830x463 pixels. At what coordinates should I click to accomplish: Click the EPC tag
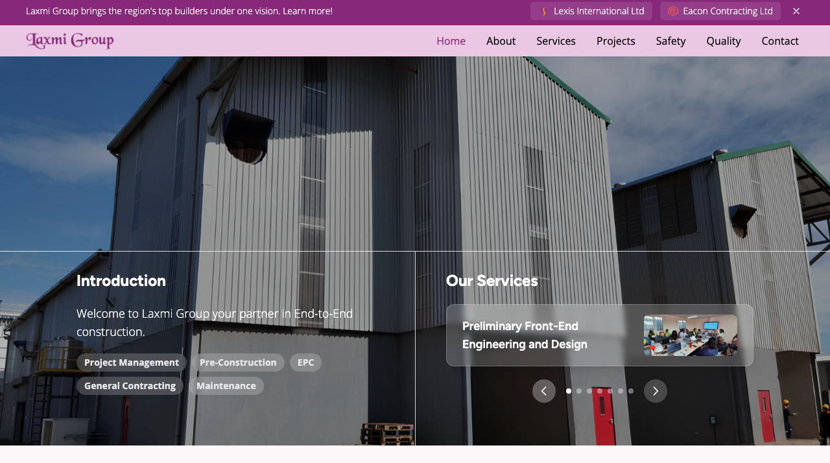pyautogui.click(x=305, y=362)
